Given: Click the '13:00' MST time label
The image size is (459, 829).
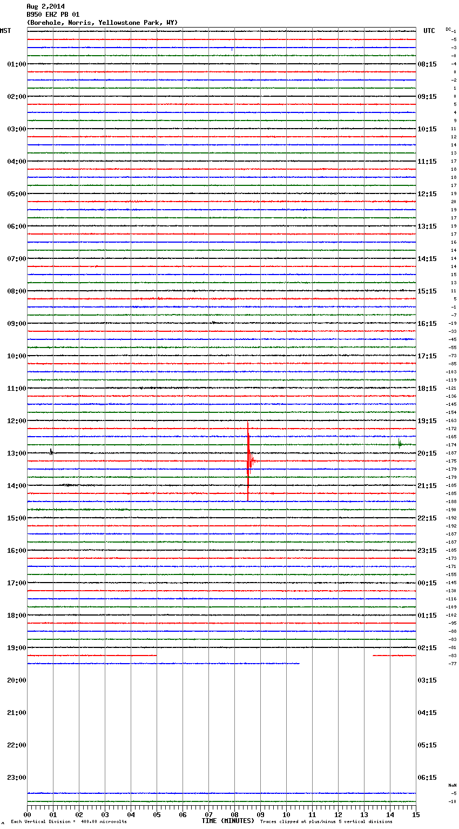Looking at the screenshot, I should [17, 453].
